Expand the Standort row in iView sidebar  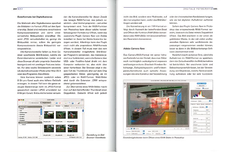19,120
